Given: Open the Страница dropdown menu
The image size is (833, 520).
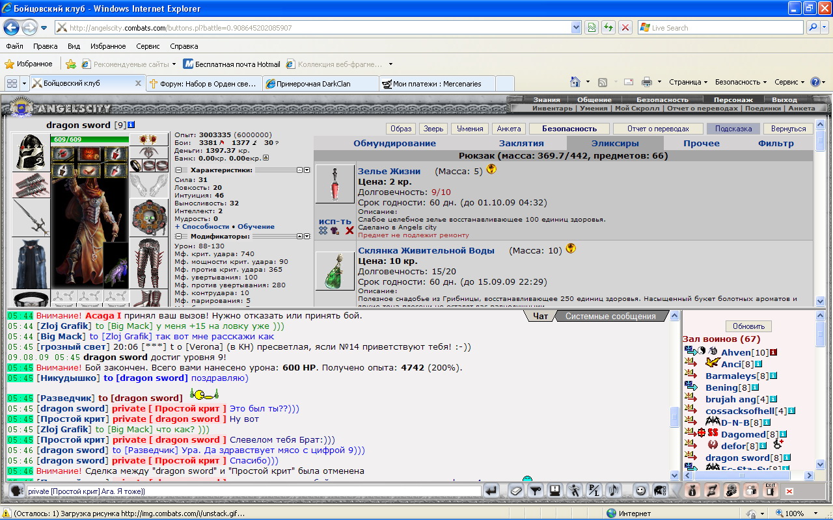Looking at the screenshot, I should click(688, 82).
